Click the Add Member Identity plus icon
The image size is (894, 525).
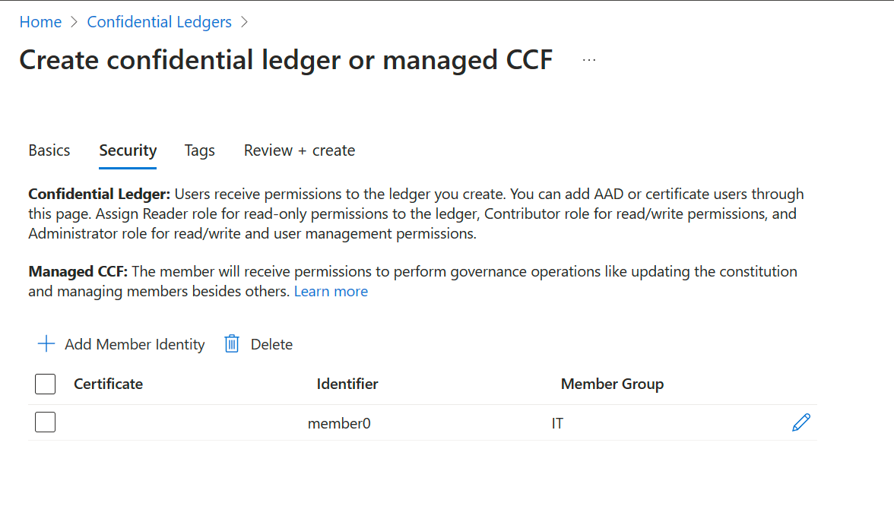[x=46, y=344]
